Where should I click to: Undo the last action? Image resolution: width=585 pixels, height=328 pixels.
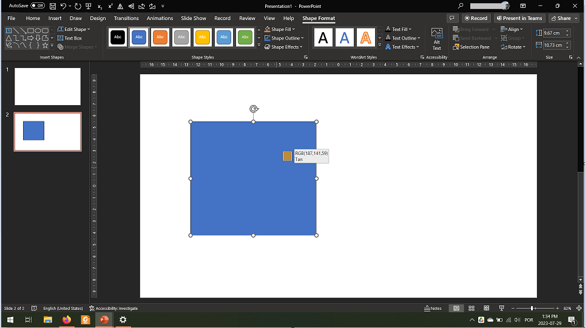pyautogui.click(x=63, y=6)
